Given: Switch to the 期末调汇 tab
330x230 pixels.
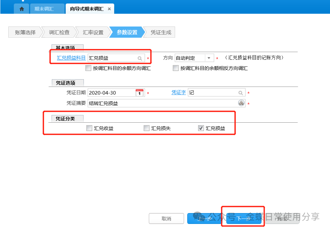Looking at the screenshot, I should pyautogui.click(x=44, y=9).
